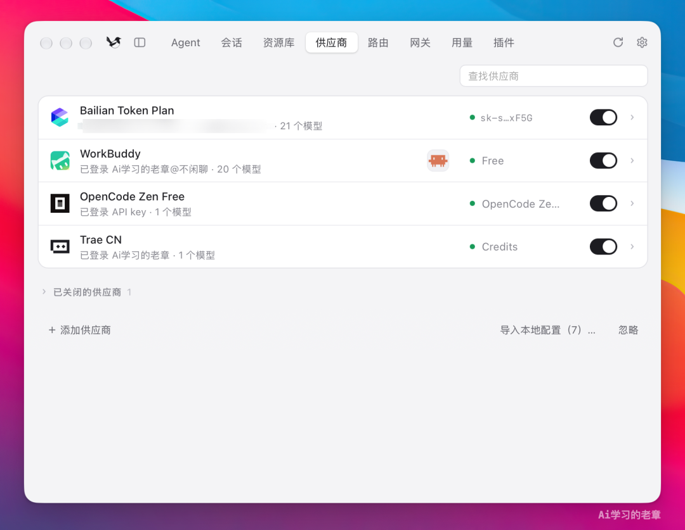Turn off the WorkBuddy switch

coord(603,161)
